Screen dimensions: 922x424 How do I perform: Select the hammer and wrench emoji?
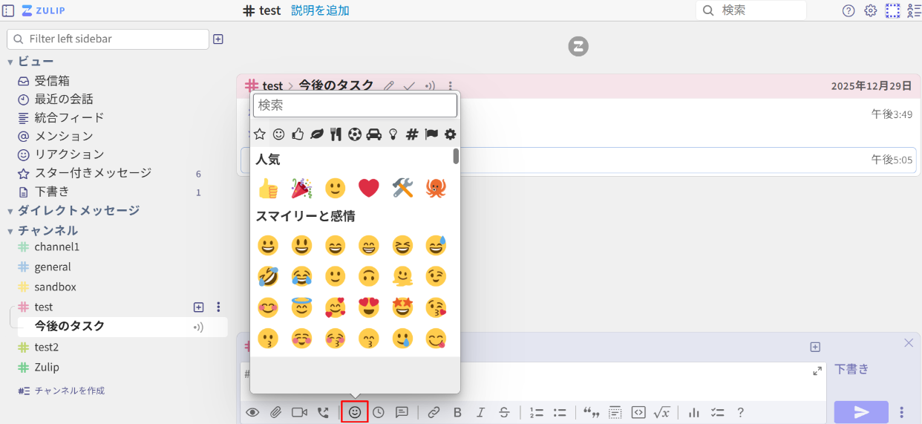click(402, 188)
